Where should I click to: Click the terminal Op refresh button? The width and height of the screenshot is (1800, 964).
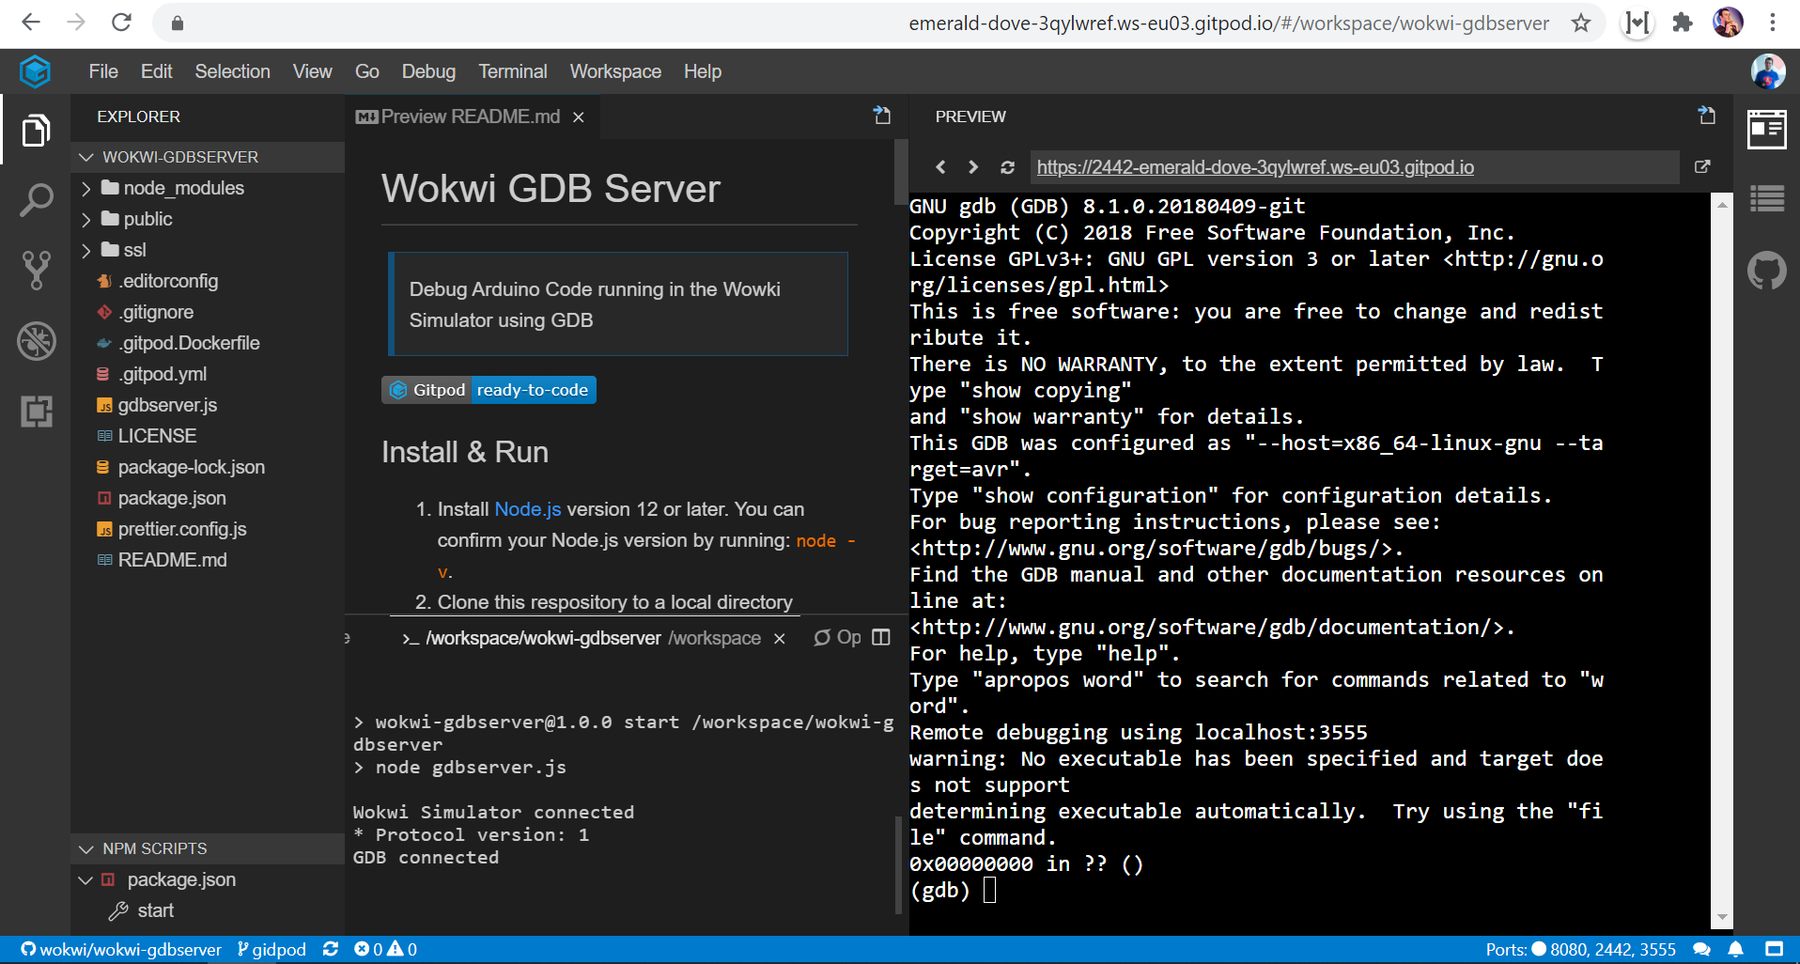point(836,637)
